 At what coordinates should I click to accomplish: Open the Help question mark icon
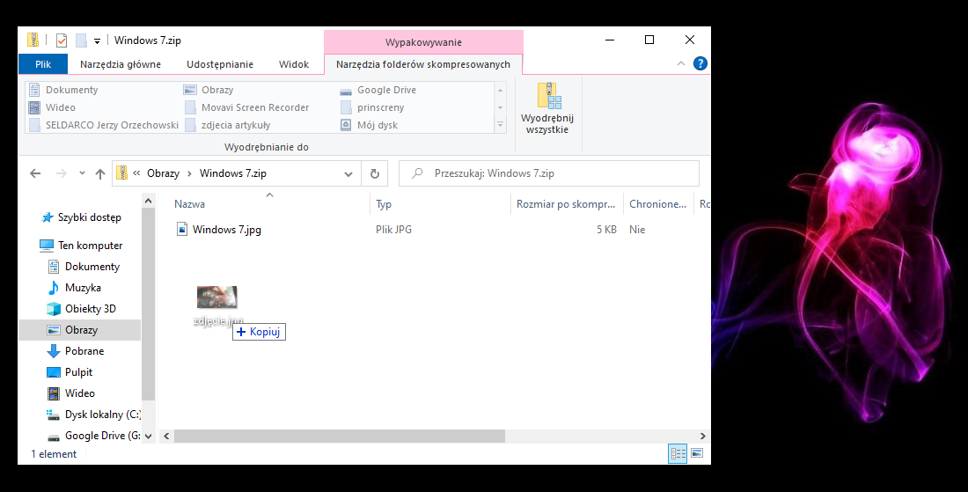[700, 63]
